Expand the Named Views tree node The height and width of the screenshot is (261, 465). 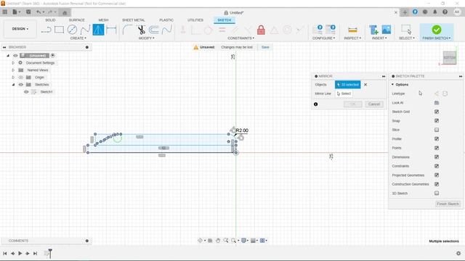pos(13,70)
